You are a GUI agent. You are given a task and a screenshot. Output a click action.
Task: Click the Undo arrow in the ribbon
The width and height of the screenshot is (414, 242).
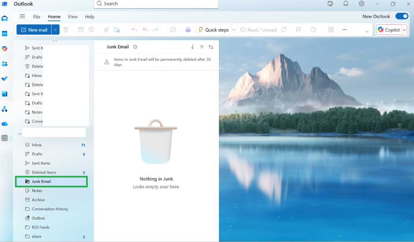(x=134, y=29)
